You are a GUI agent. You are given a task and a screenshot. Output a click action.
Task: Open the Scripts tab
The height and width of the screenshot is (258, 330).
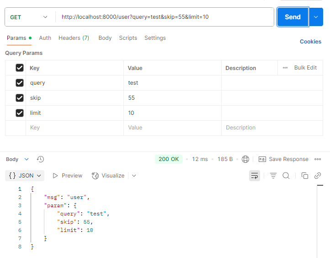pos(128,38)
